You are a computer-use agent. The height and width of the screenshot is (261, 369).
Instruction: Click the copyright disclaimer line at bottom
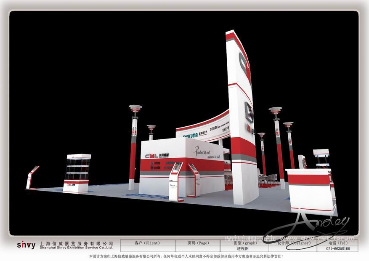[186, 256]
